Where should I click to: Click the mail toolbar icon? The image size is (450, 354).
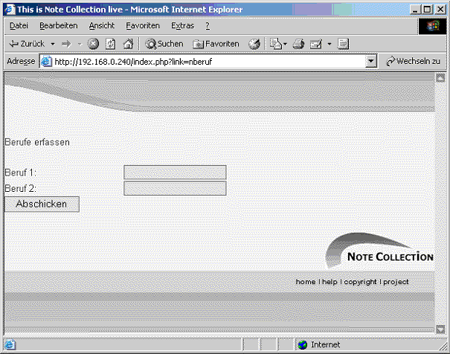[274, 44]
